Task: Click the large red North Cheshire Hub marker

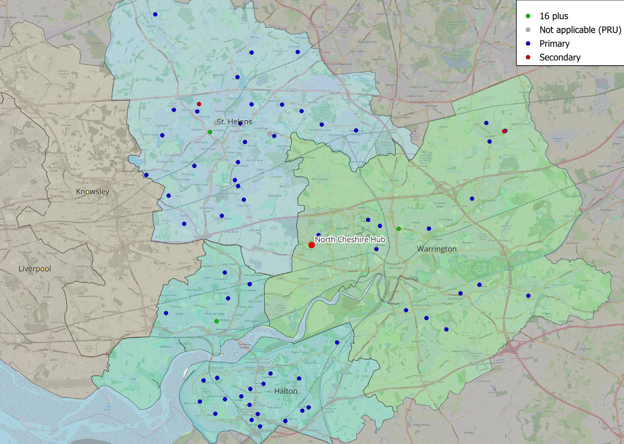Action: [311, 245]
